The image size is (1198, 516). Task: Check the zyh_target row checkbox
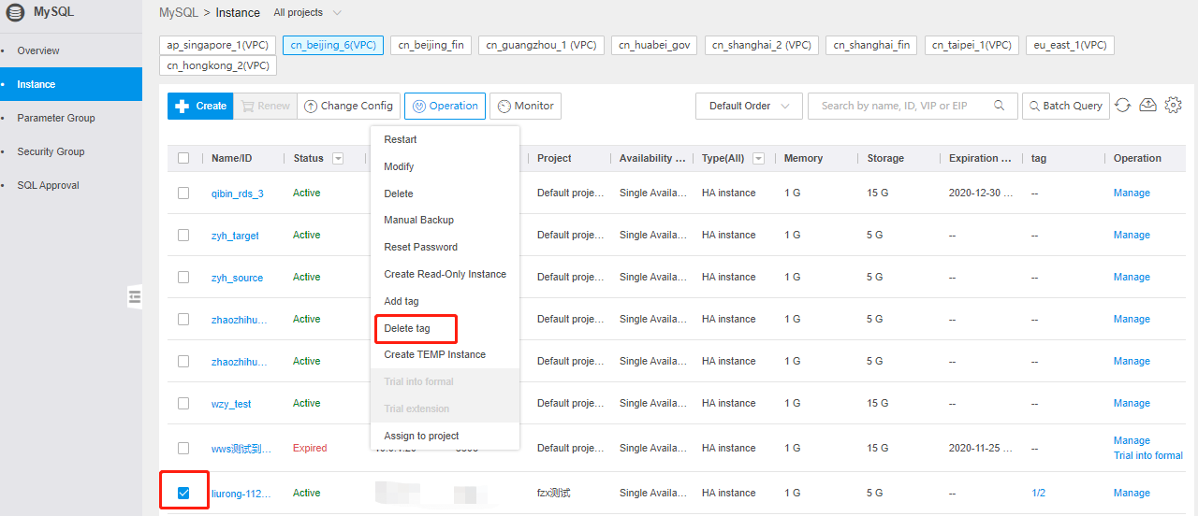pyautogui.click(x=183, y=235)
